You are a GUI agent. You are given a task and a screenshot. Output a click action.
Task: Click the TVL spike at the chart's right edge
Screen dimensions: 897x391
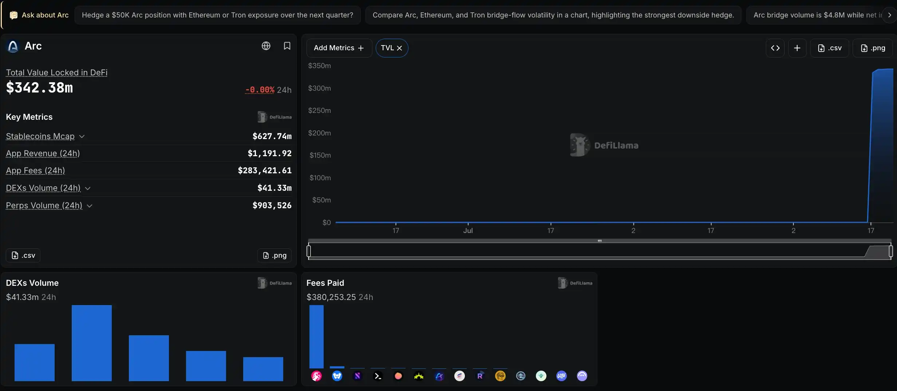(882, 146)
